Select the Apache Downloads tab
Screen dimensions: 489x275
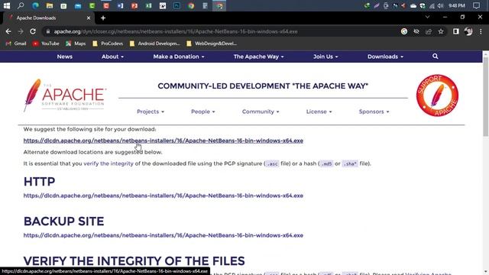[x=48, y=18]
